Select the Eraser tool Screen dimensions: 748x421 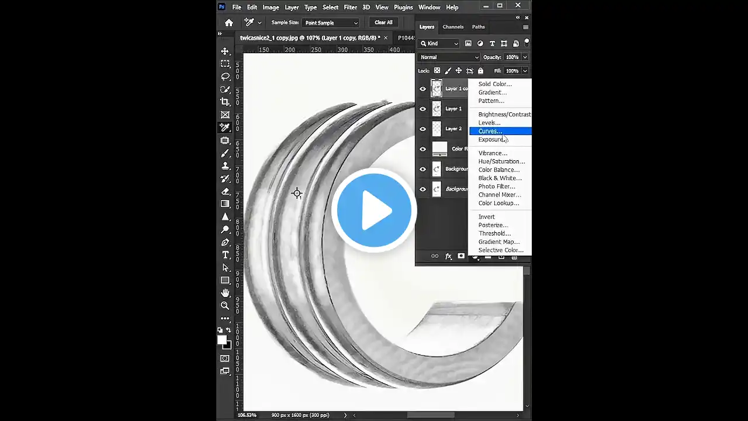[x=225, y=191]
